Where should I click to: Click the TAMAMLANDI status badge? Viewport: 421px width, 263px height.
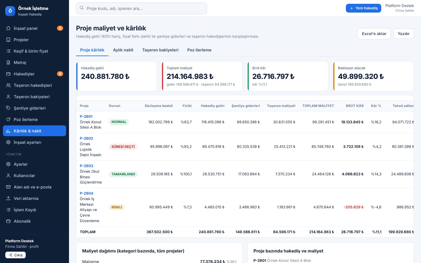(x=123, y=174)
